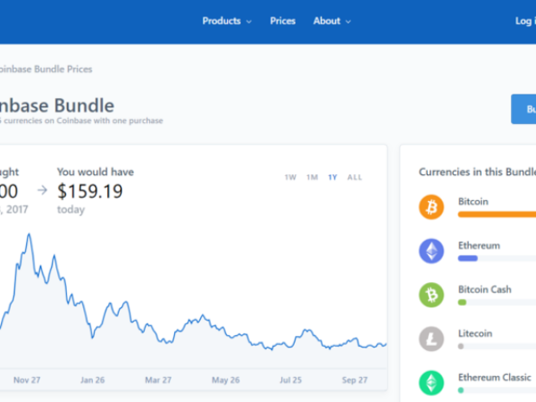Click the Bitcoin Cash currency name
The height and width of the screenshot is (402, 536).
[x=485, y=290]
